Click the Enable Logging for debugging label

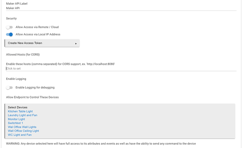35,87
